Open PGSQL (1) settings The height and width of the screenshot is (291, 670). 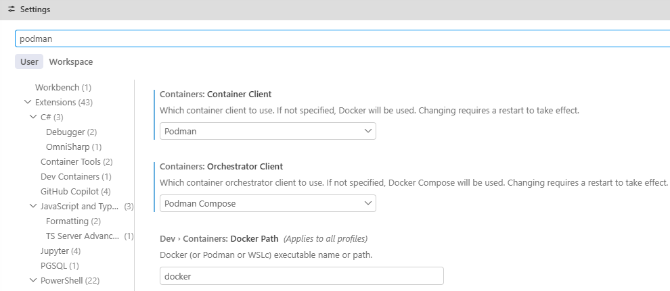tap(60, 265)
